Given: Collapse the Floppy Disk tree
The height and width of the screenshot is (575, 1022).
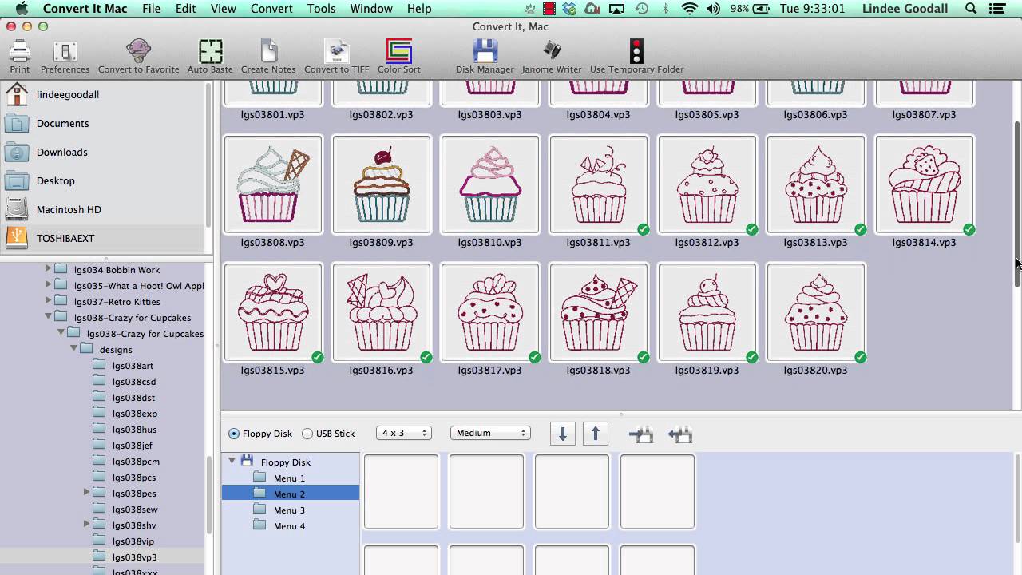Looking at the screenshot, I should click(x=232, y=461).
